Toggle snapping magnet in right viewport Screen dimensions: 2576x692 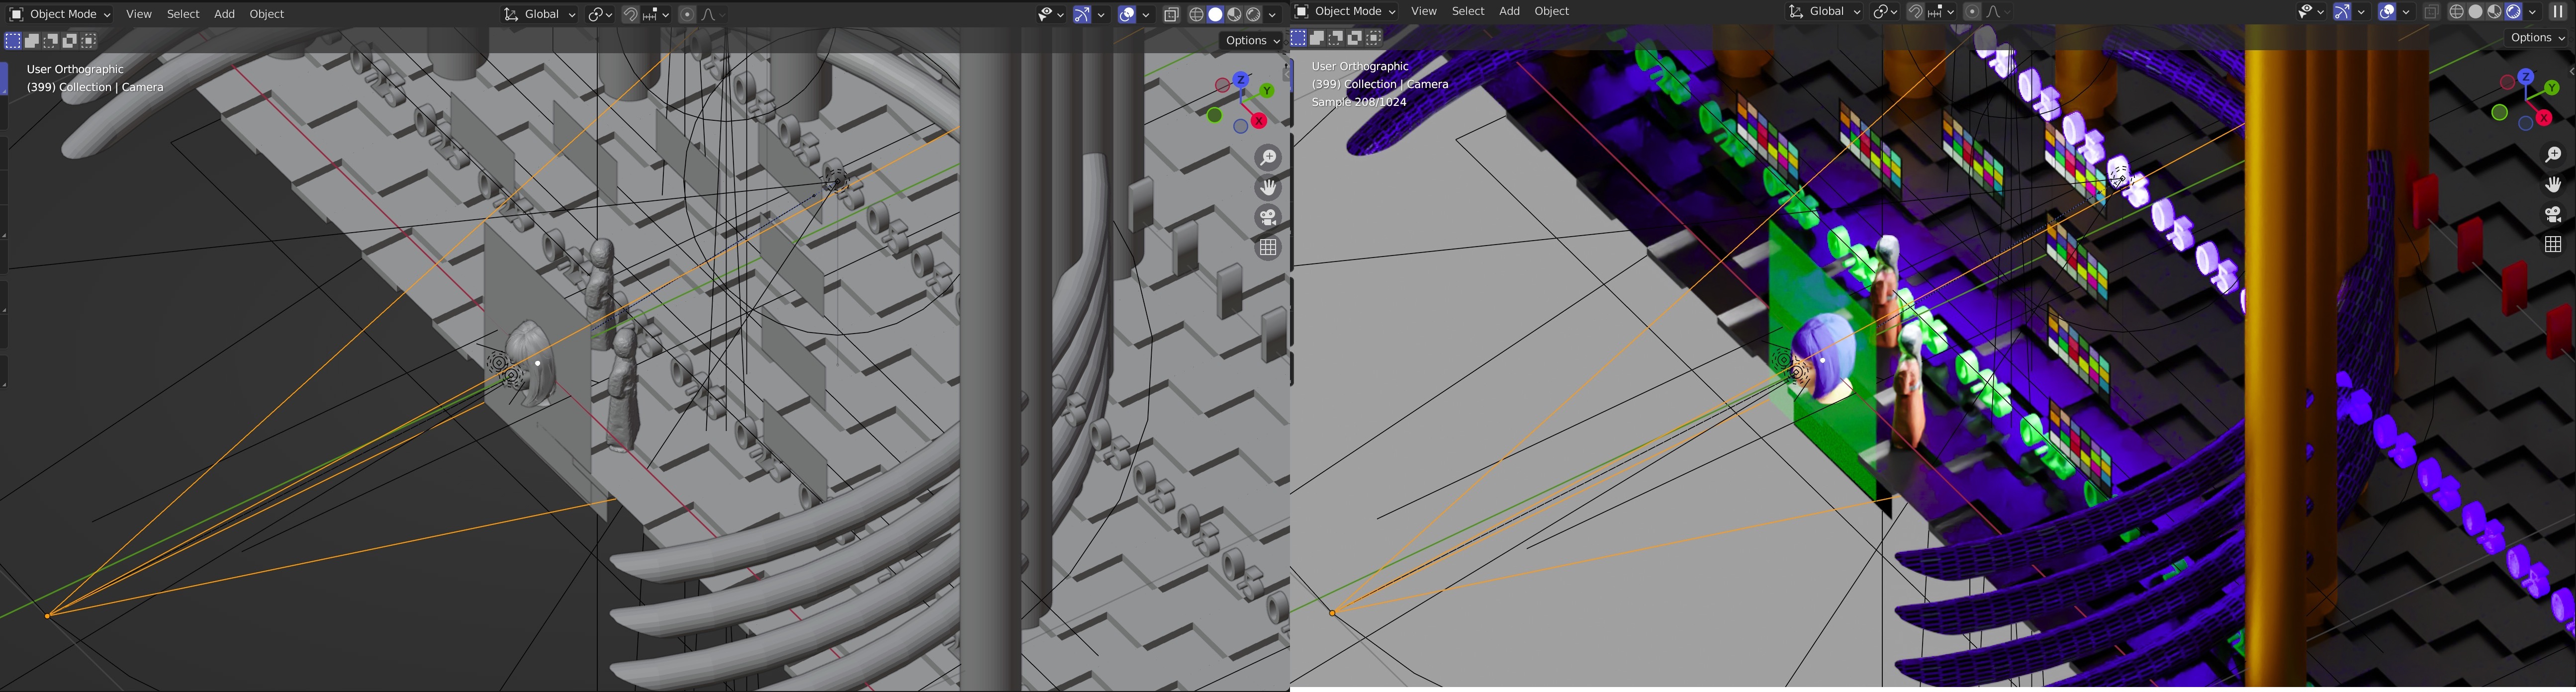coord(1916,11)
